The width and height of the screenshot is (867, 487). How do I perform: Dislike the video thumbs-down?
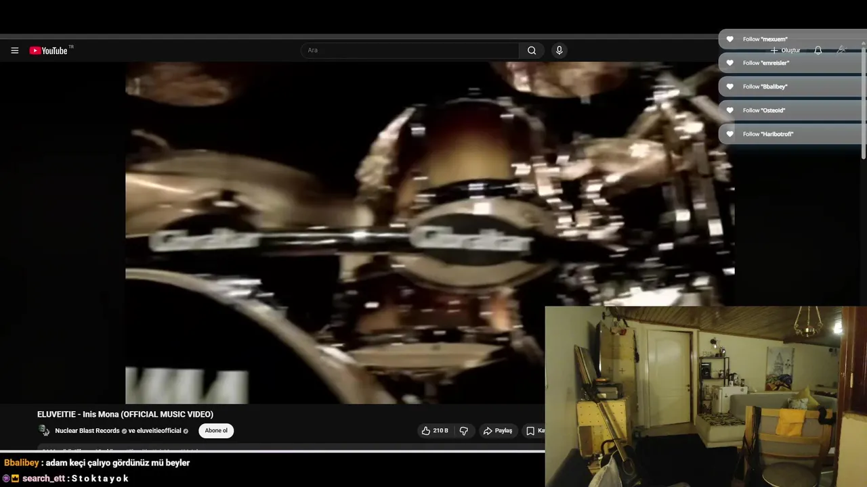464,431
